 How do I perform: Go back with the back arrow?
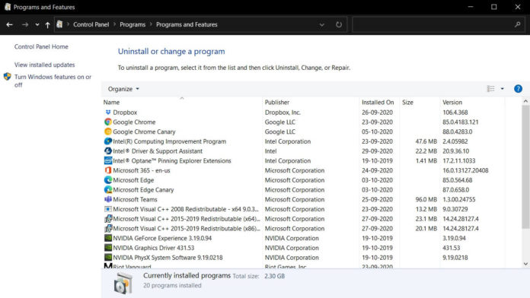9,24
